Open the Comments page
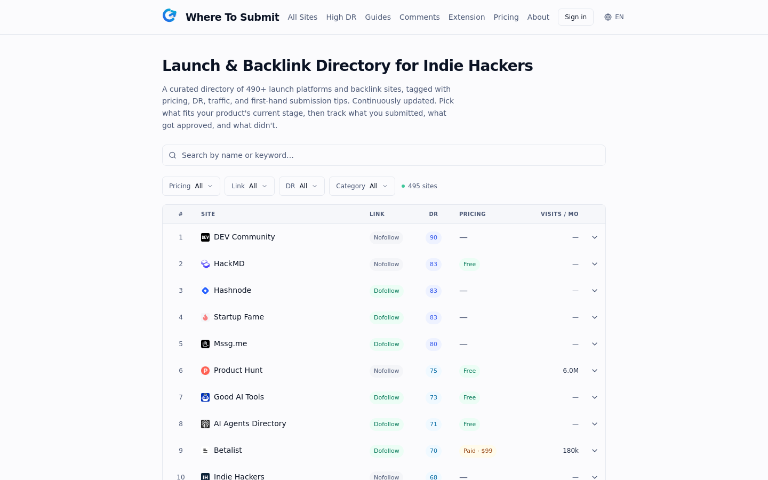The width and height of the screenshot is (768, 480). [420, 17]
